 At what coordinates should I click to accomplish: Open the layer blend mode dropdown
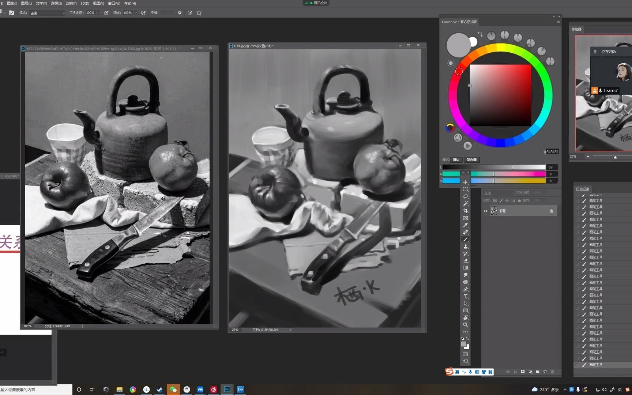point(498,193)
